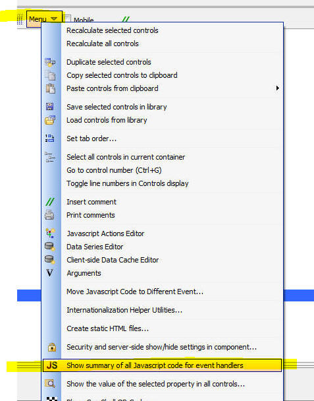The image size is (314, 401).
Task: Click the Print comments printer icon
Action: coord(49,215)
